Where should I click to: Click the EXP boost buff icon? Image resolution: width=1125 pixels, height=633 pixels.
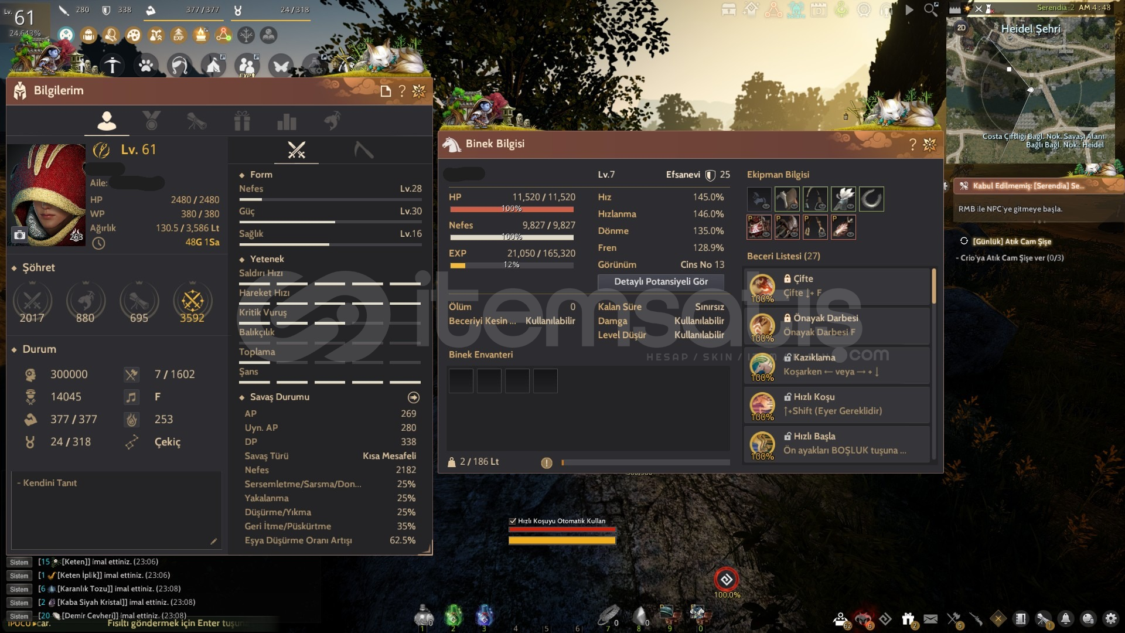(179, 35)
